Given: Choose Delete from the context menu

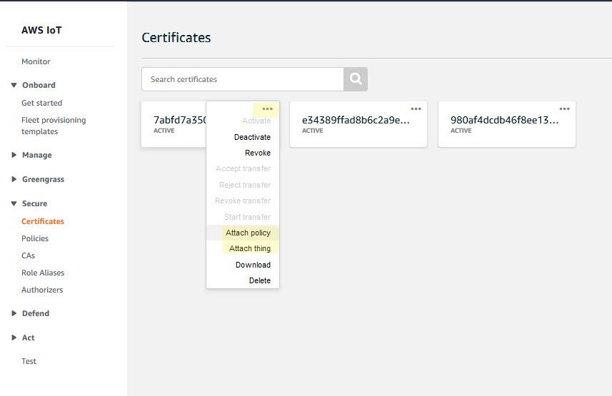Looking at the screenshot, I should point(259,280).
